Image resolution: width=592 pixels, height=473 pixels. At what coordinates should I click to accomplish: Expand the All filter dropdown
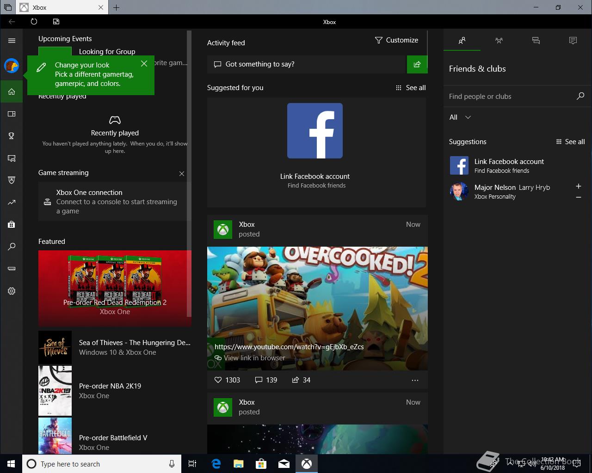coord(460,117)
